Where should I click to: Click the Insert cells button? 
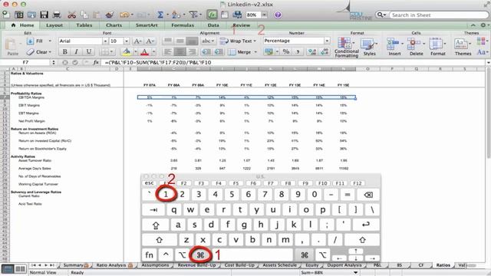[394, 47]
